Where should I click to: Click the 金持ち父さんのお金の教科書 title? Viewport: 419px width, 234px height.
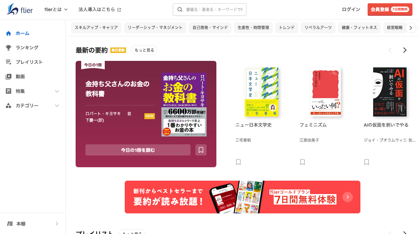[x=117, y=89]
